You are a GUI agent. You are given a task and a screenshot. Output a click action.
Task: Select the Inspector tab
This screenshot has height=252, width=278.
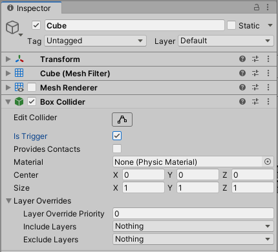[x=31, y=8]
